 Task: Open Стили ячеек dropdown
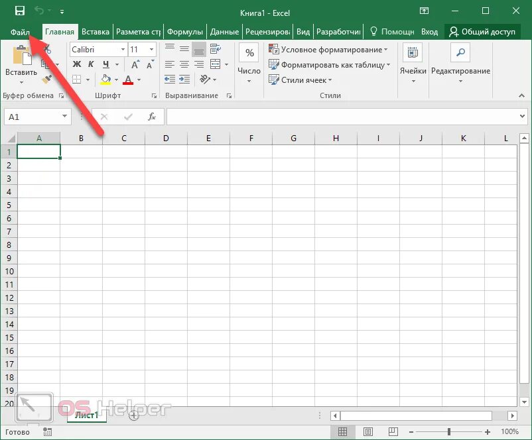300,80
